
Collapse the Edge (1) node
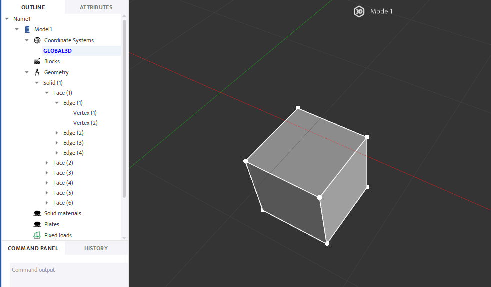[x=57, y=103]
